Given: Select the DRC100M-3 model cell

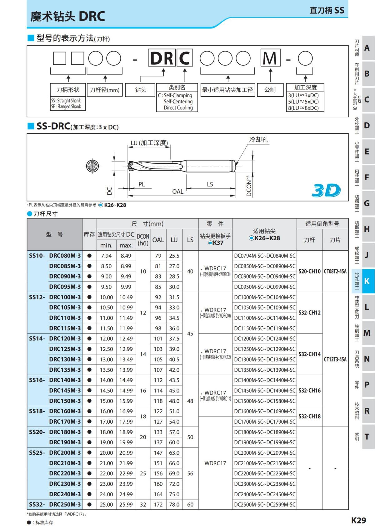Looking at the screenshot, I should point(65,297).
